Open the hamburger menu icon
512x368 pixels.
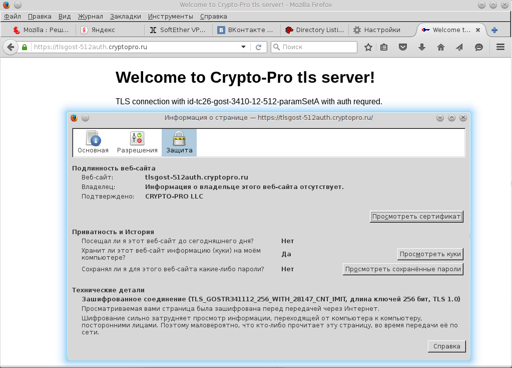[x=500, y=47]
